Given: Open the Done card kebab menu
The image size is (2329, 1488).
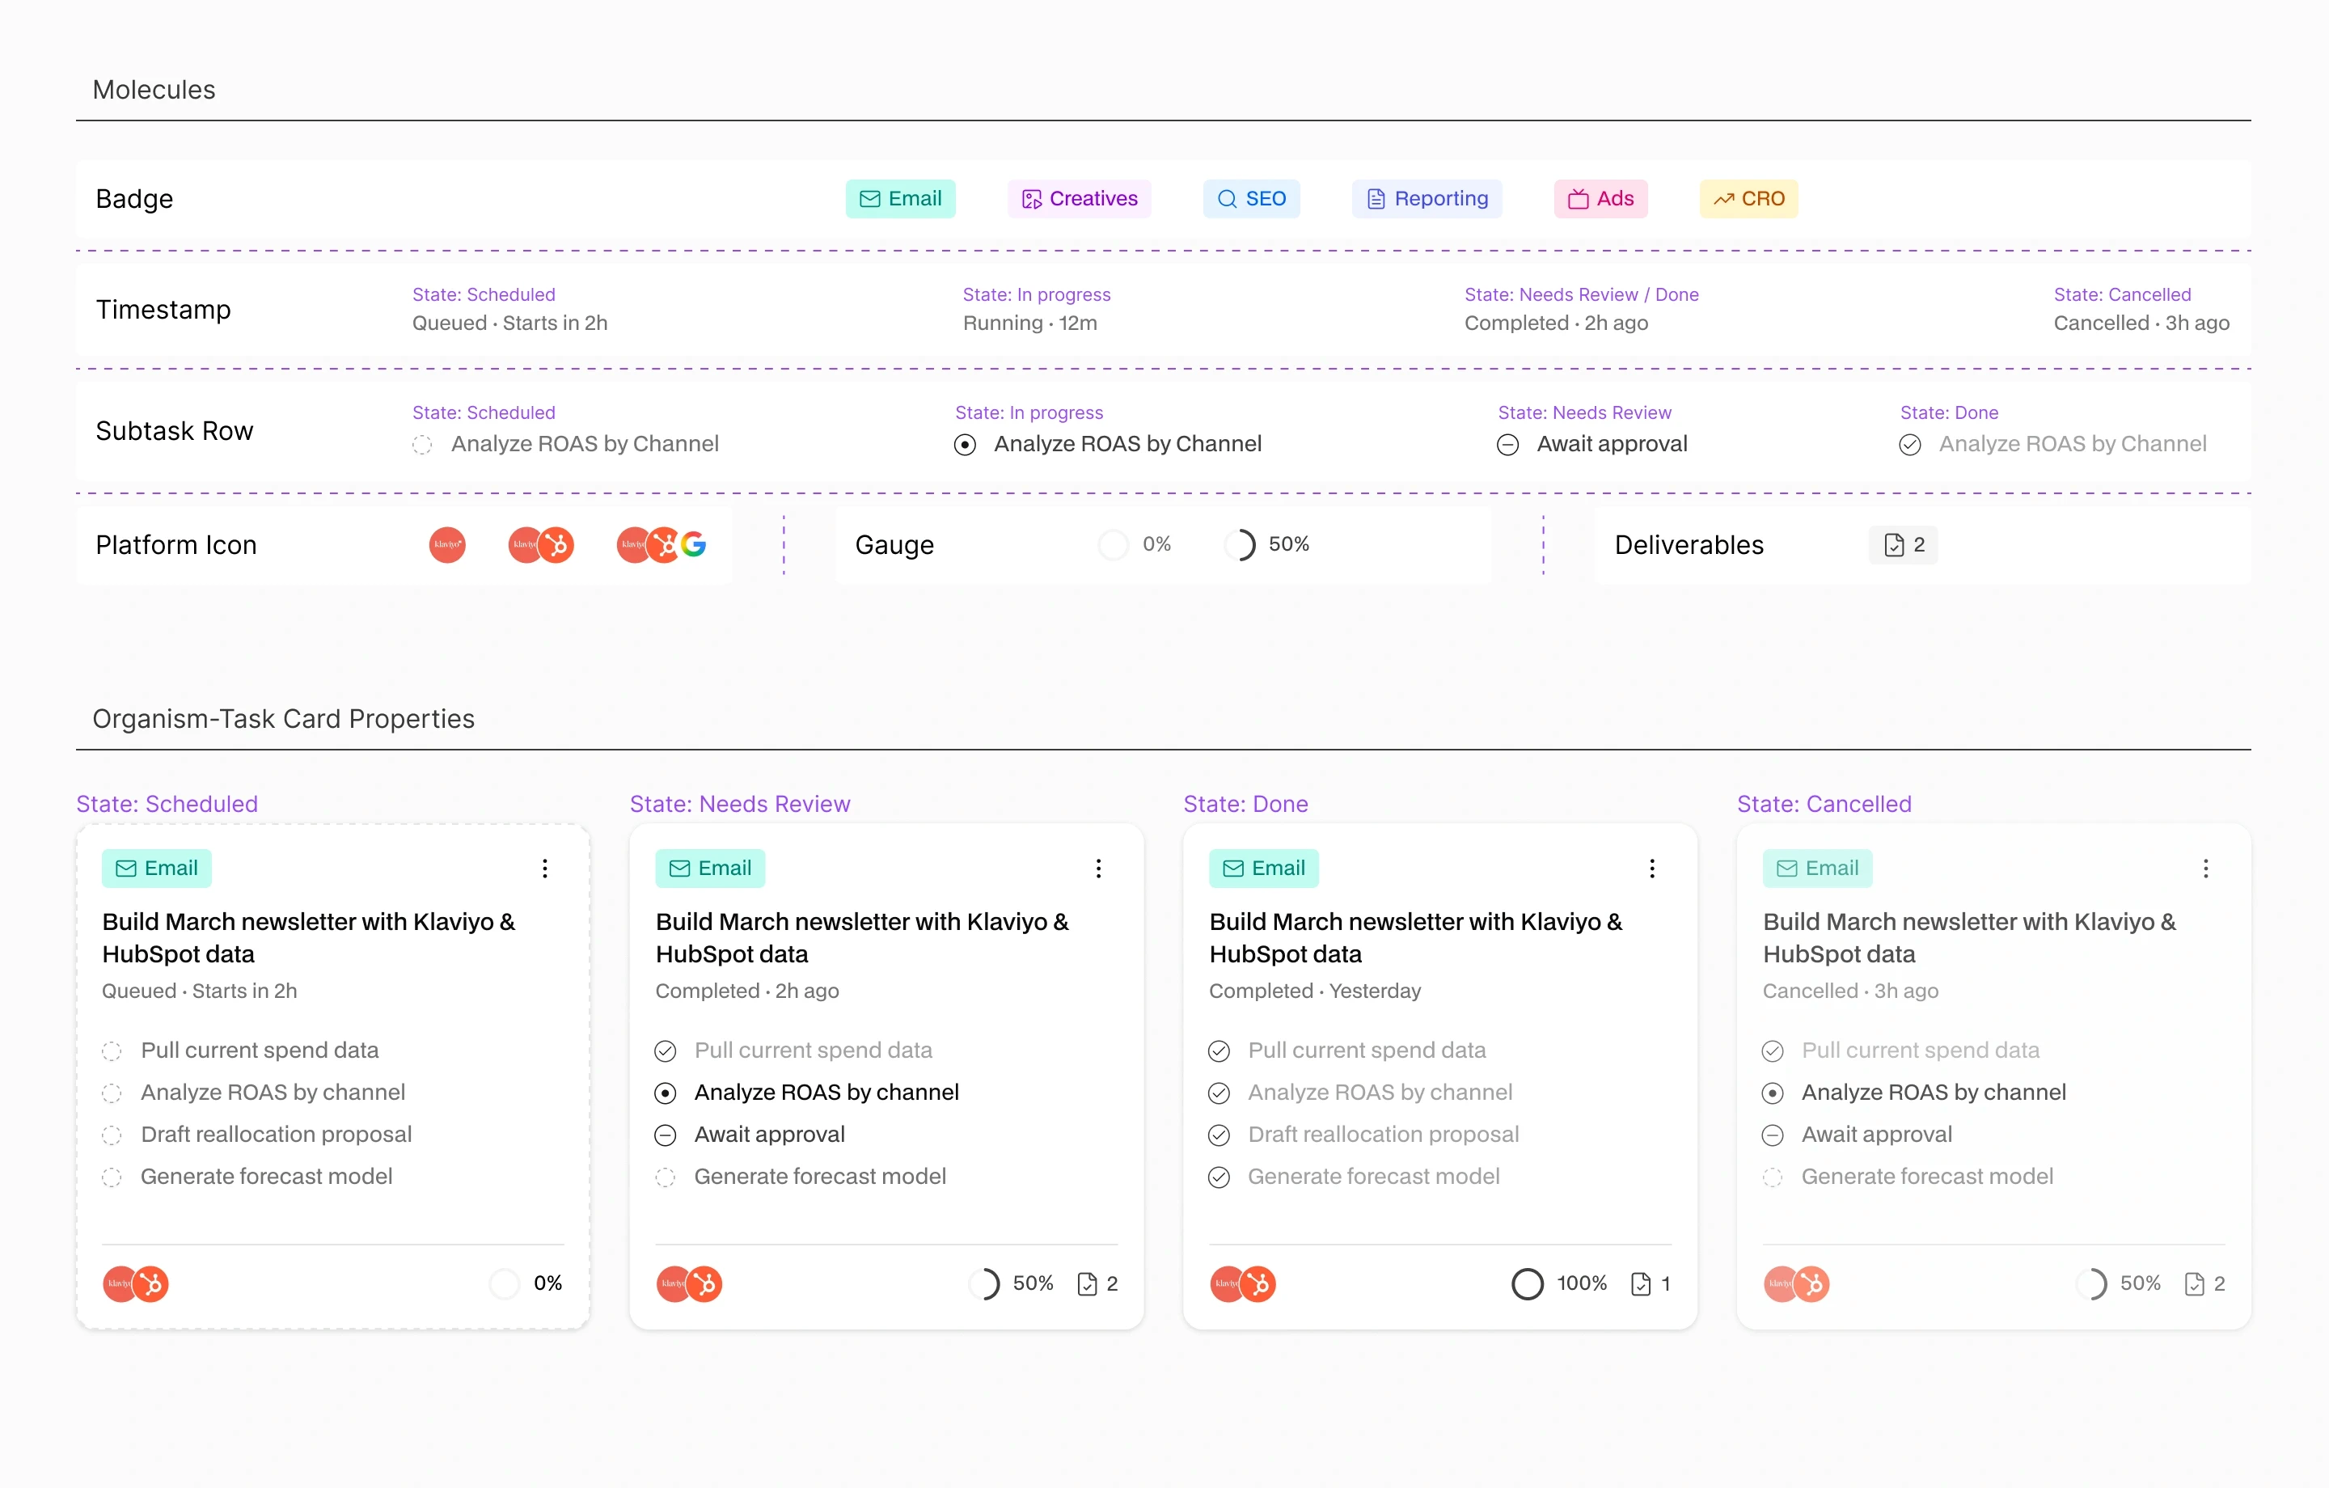Looking at the screenshot, I should [1651, 868].
